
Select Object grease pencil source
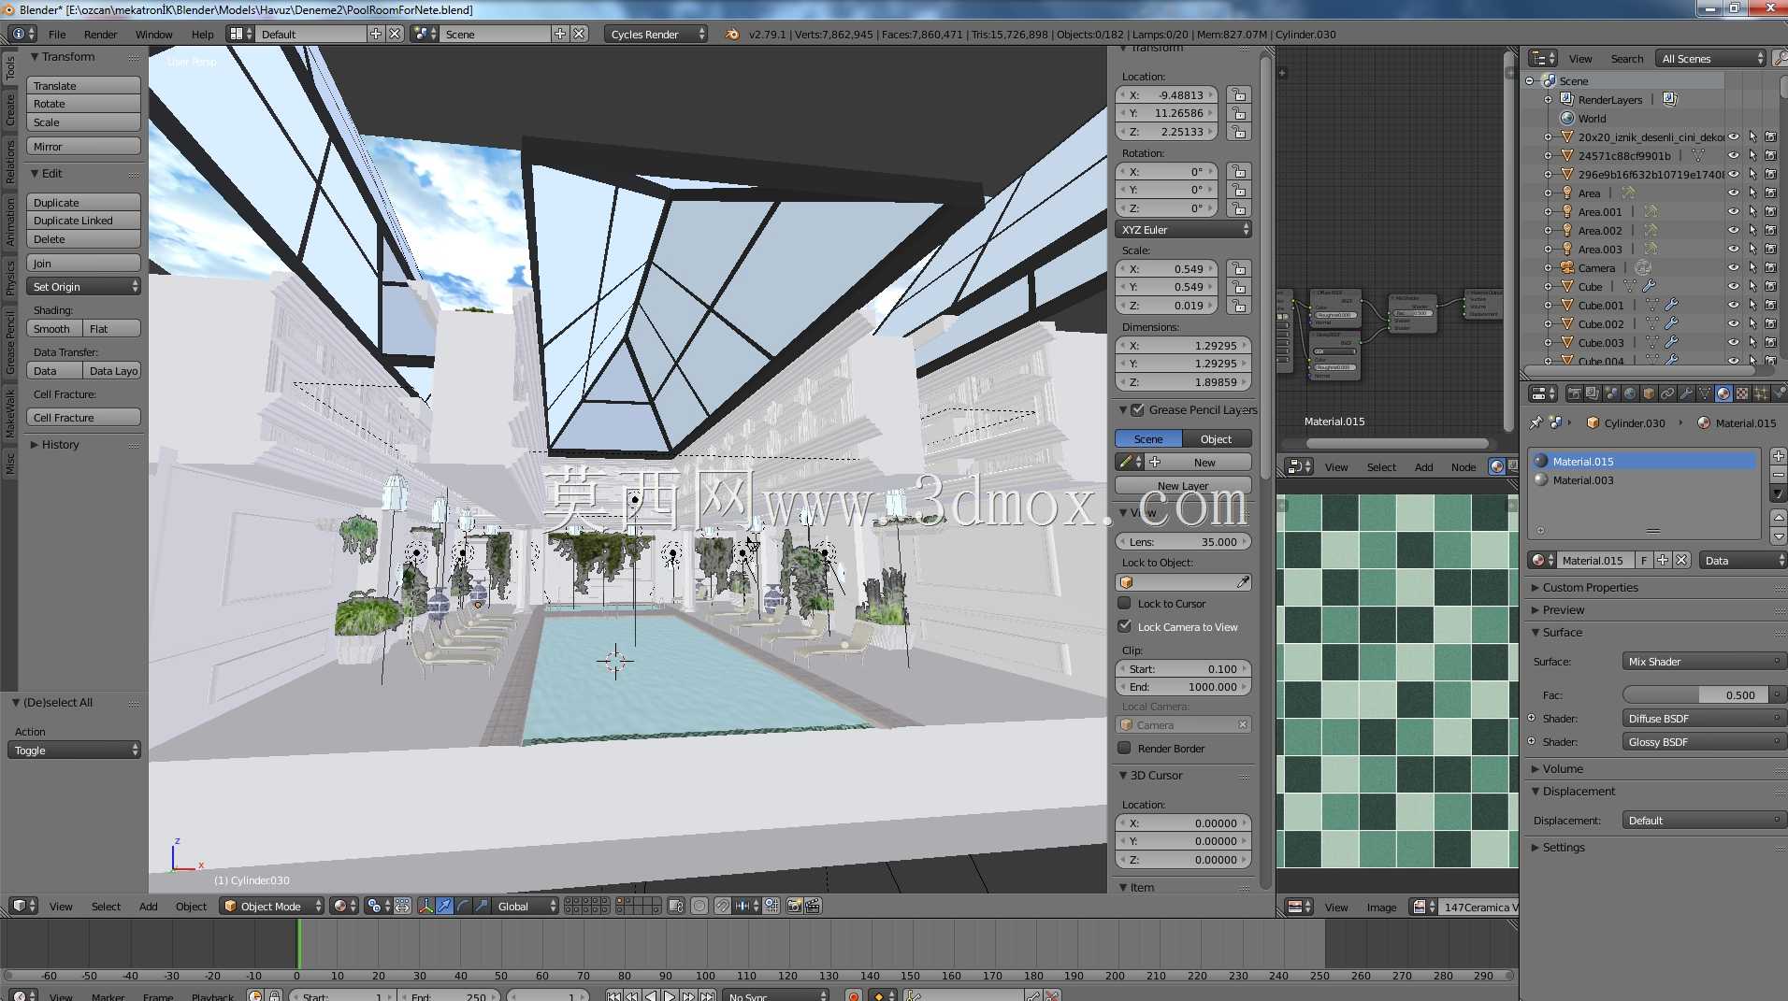1217,438
